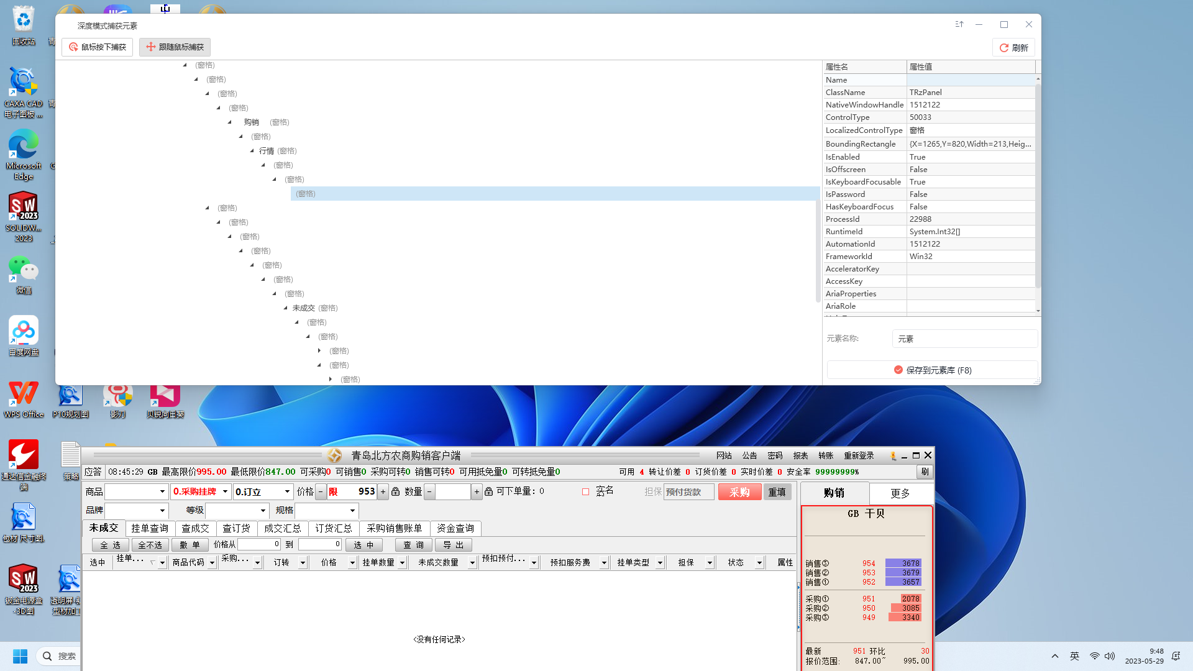Switch to the 挂单查询 tab

pos(150,528)
